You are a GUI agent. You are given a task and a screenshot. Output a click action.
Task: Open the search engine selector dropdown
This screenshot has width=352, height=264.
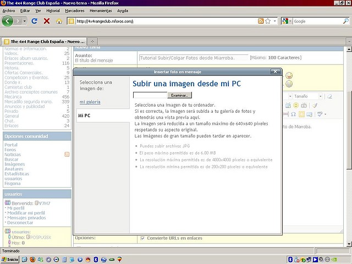290,21
